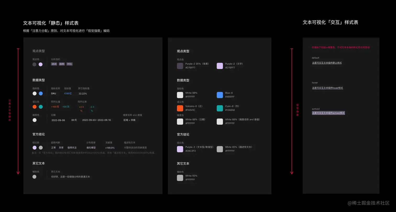Click the White 88%（维度名称 and 维值）swatch

220,122
